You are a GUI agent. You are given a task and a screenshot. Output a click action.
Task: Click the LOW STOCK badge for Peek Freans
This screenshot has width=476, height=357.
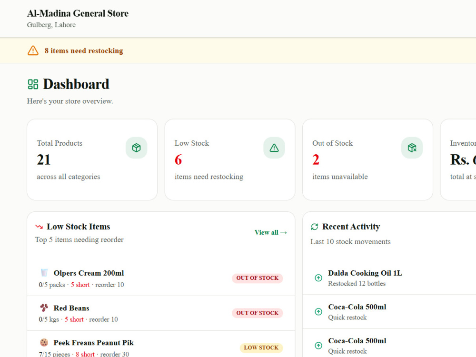261,347
